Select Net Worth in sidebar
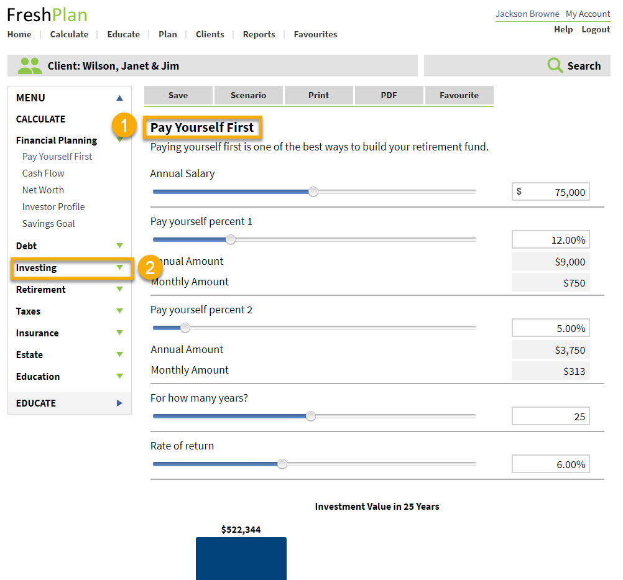This screenshot has width=623, height=580. [43, 190]
